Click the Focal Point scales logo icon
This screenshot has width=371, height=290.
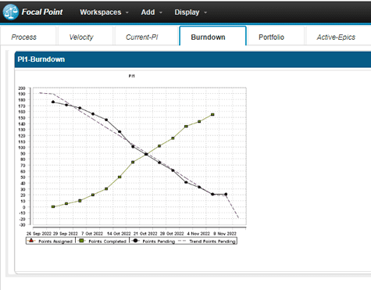[11, 12]
